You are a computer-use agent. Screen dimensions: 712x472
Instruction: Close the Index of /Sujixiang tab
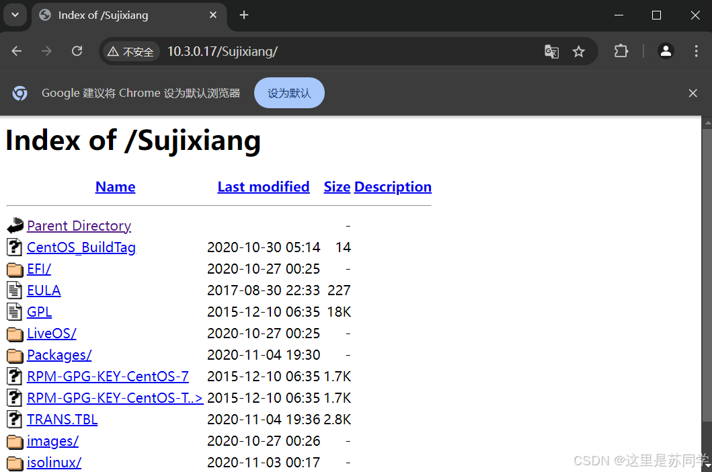[213, 15]
